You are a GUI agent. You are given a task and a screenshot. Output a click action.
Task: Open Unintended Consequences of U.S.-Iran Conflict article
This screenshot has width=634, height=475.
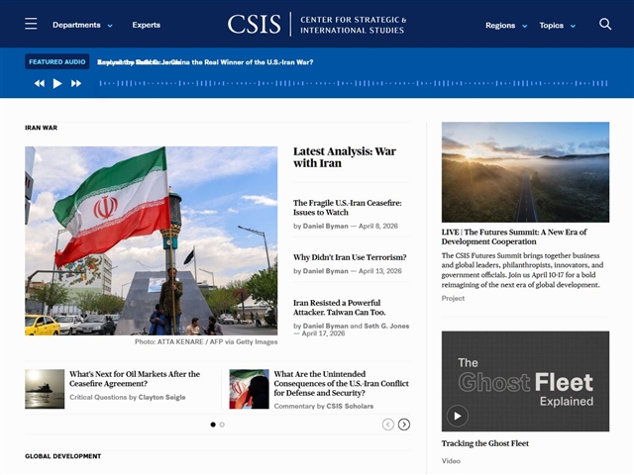pyautogui.click(x=341, y=383)
